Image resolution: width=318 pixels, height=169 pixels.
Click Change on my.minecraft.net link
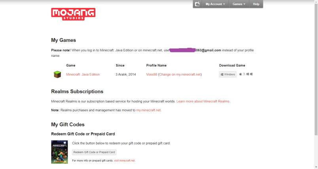coord(180,75)
